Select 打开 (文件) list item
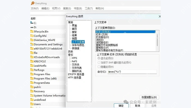 point(102,34)
